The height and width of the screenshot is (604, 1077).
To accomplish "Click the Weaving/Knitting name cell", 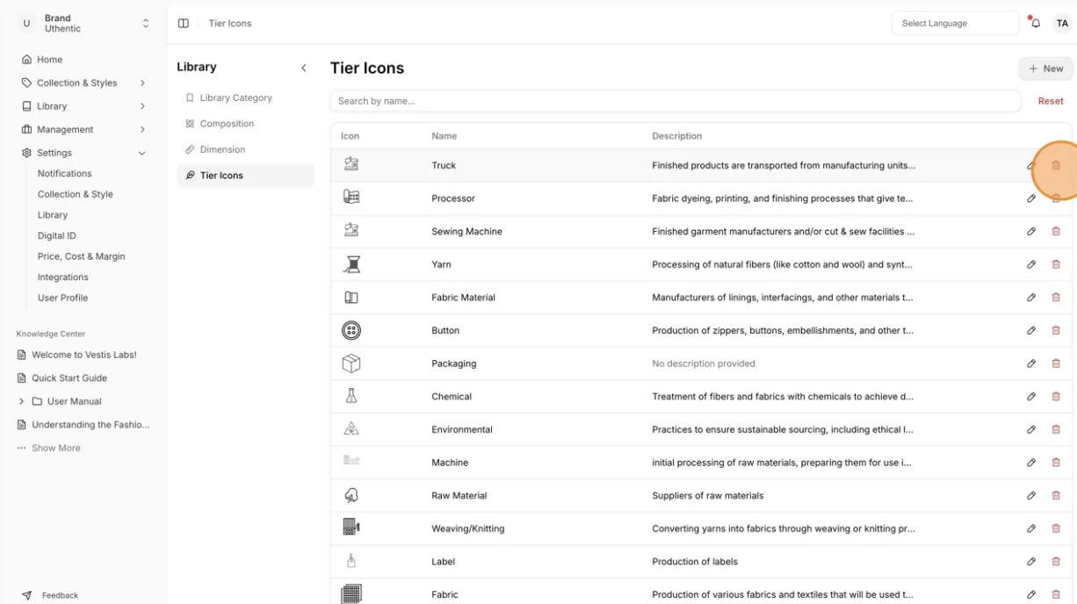I will (468, 528).
